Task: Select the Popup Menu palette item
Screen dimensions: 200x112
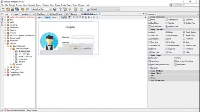Action: (180, 65)
